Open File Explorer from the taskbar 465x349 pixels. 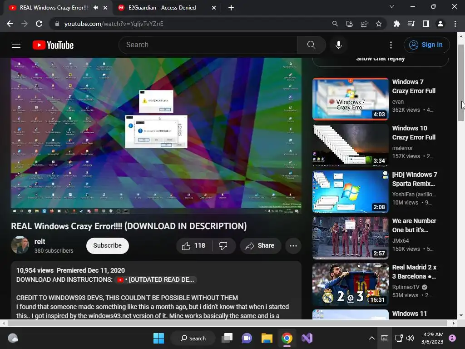pos(267,338)
